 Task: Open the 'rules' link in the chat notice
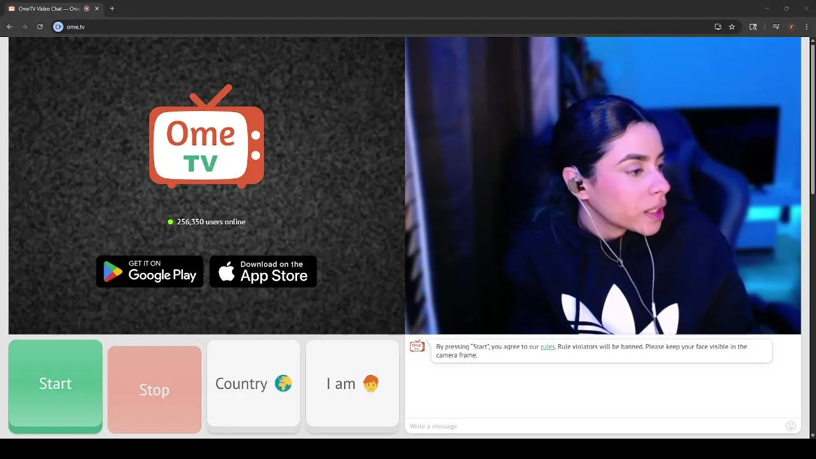click(x=548, y=347)
